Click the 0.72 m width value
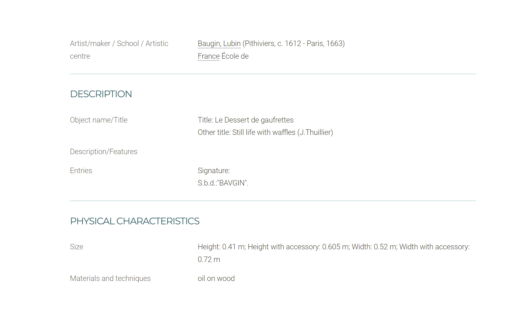522x333 pixels. point(209,259)
